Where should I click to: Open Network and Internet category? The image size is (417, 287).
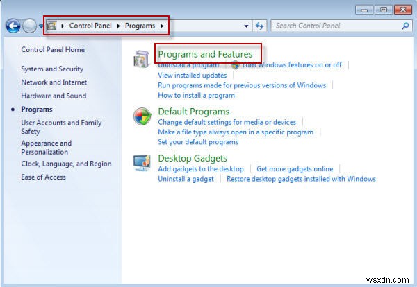point(54,82)
